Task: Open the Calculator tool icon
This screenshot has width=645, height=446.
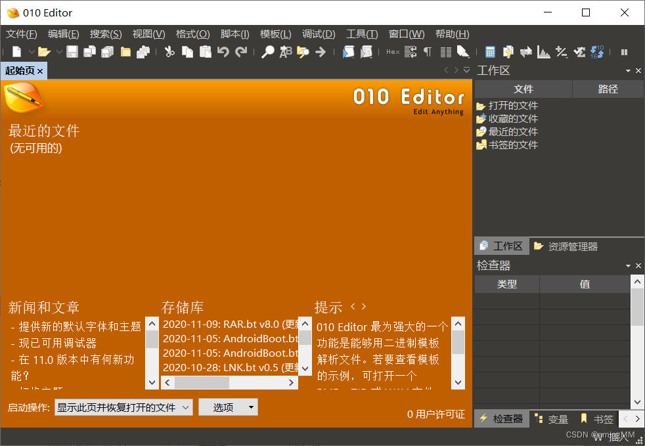Action: pyautogui.click(x=490, y=52)
